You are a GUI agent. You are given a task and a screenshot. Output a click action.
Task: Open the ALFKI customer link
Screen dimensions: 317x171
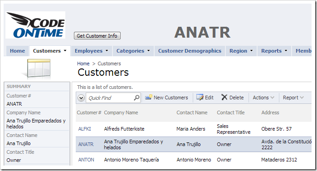point(84,129)
